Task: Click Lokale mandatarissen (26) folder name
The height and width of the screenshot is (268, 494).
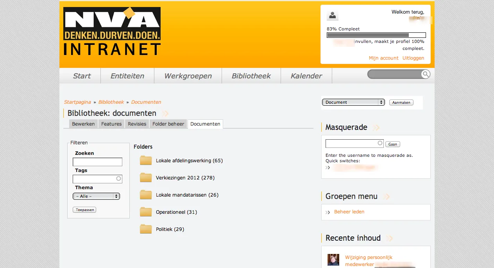Action: [x=187, y=195]
